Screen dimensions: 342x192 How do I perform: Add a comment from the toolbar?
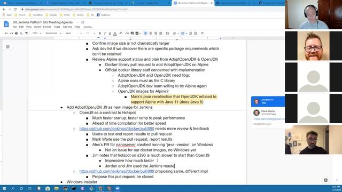click(132, 33)
